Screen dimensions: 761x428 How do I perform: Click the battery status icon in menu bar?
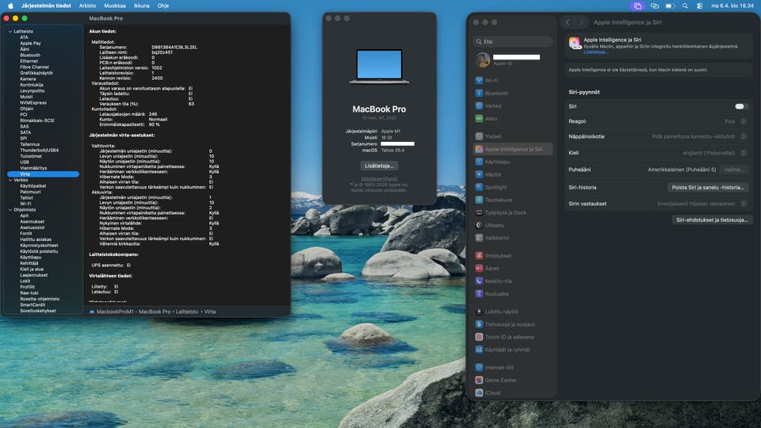[670, 6]
